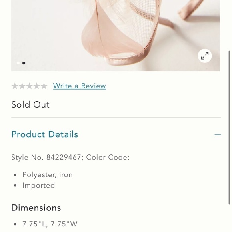This screenshot has height=232, width=232.
Task: Select the Imported bullet item
Action: click(x=39, y=185)
